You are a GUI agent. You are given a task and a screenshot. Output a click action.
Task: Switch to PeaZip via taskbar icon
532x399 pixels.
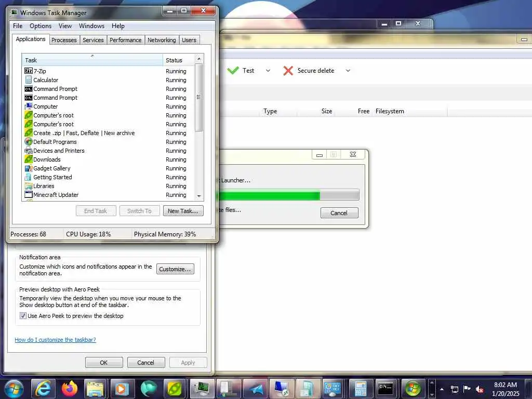[x=175, y=389]
